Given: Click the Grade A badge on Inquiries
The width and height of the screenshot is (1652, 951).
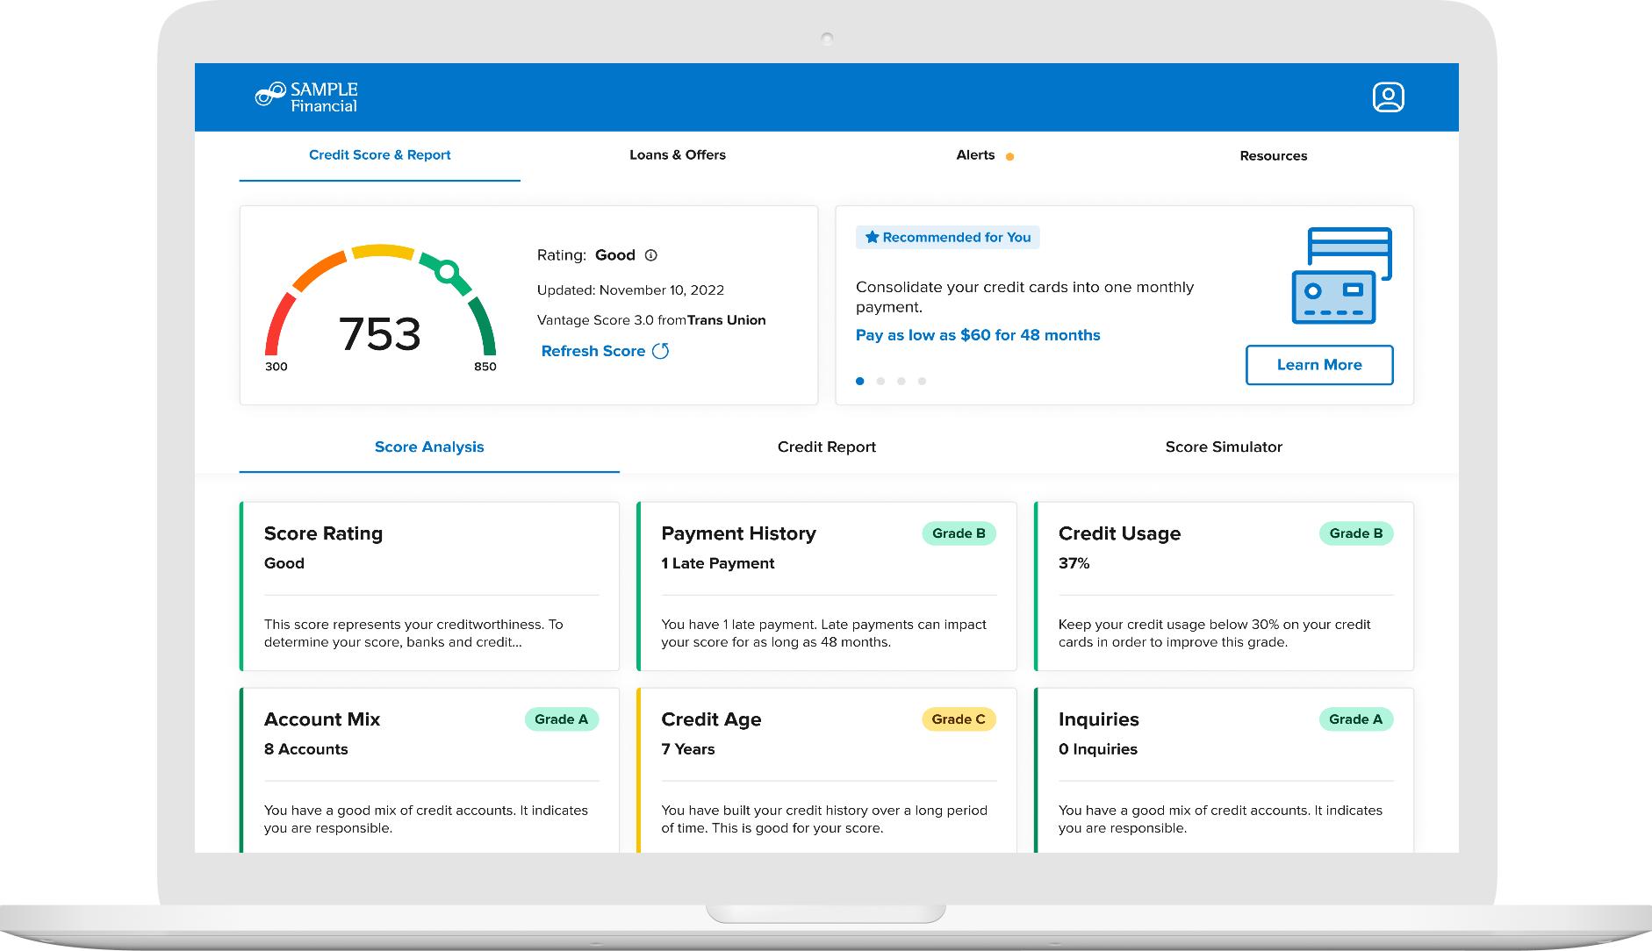Looking at the screenshot, I should [1356, 719].
